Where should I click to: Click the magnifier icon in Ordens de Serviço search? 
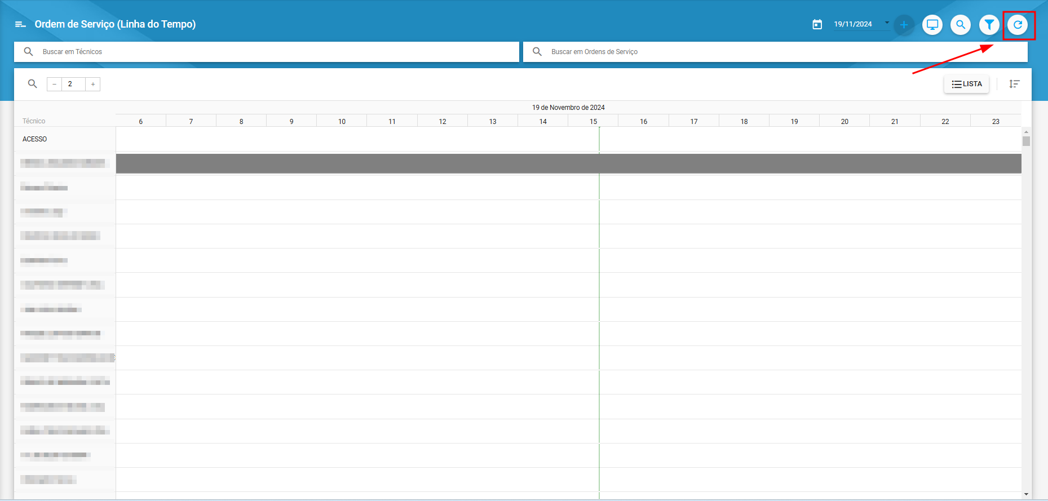coord(537,52)
